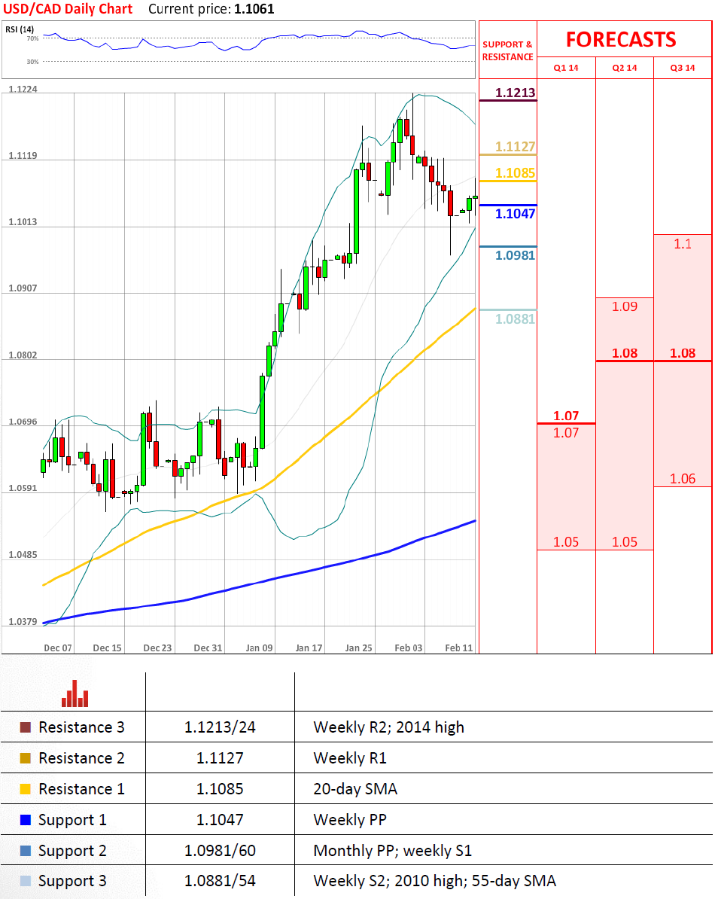
Task: Click the Resistance 3 maroon color swatch
Action: (26, 727)
